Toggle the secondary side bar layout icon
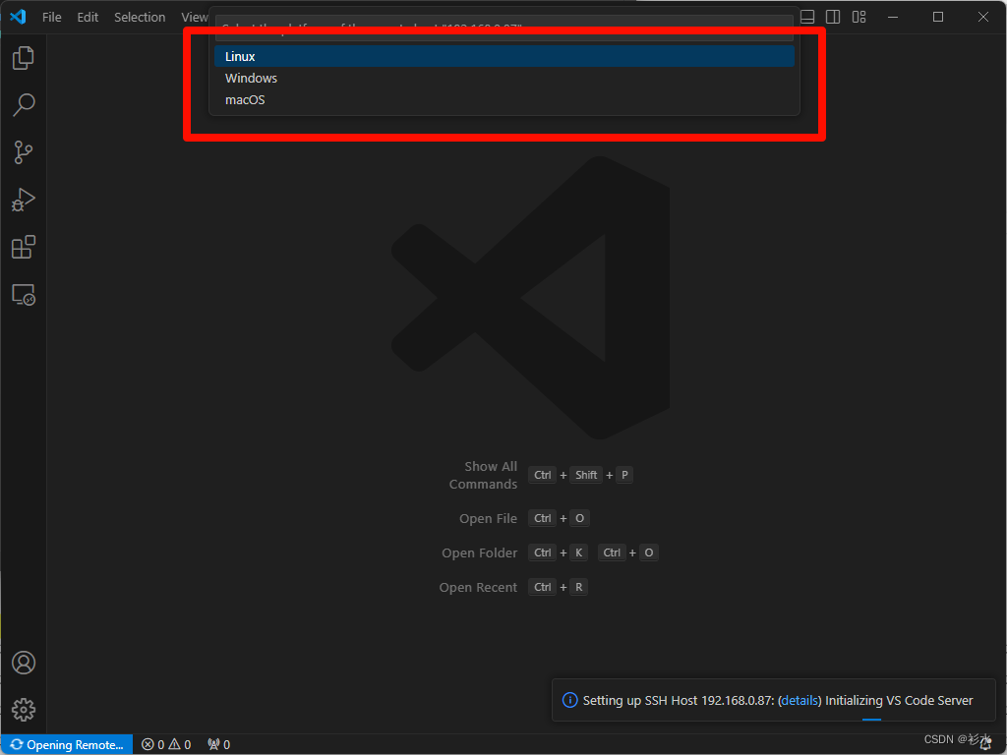1007x755 pixels. pyautogui.click(x=833, y=17)
